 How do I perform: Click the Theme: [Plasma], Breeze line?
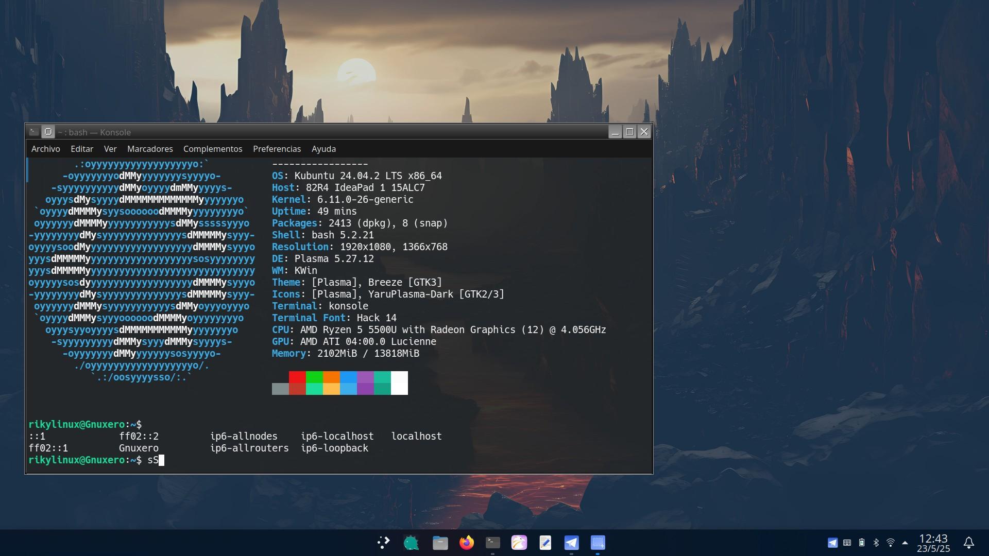[357, 283]
